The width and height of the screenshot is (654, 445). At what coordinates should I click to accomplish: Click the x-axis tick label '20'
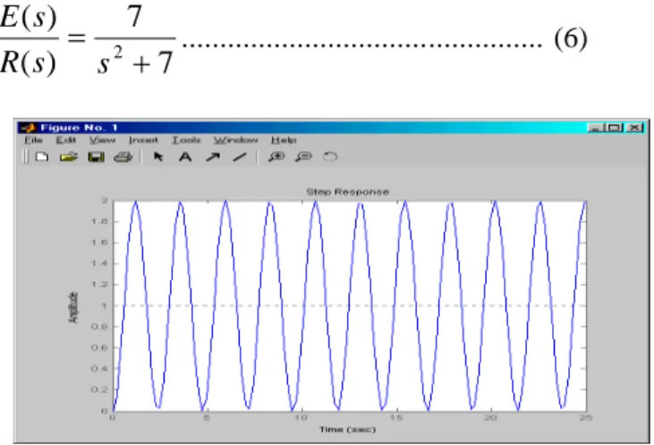(x=491, y=417)
